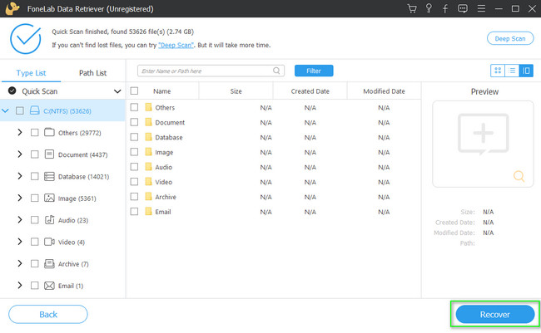This screenshot has height=333, width=541.
Task: Expand the Document (4437) node
Action: coord(20,154)
